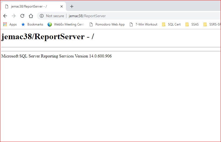
Task: Open the Bookmarks star folder
Action: coord(32,24)
